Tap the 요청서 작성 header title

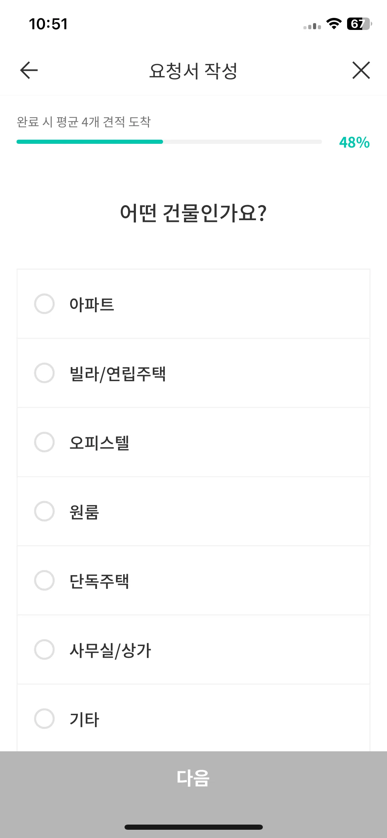pyautogui.click(x=193, y=71)
